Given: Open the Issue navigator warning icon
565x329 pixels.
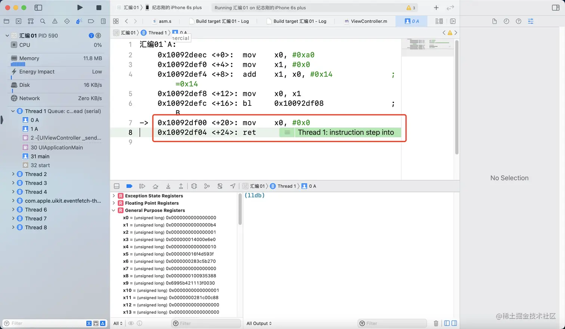Looking at the screenshot, I should coord(55,21).
